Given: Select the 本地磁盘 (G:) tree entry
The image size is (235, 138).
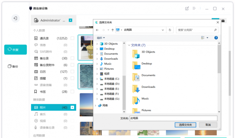Looking at the screenshot, I should point(112,99).
